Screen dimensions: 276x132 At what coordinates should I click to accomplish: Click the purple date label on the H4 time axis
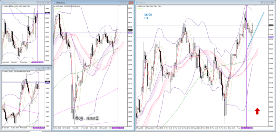coord(247,128)
